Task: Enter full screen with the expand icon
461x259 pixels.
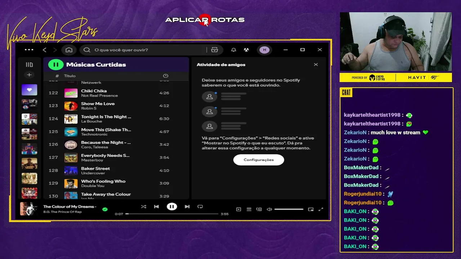Action: click(321, 209)
